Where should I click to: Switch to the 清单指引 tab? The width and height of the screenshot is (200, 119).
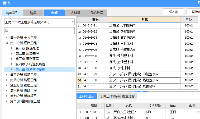coord(12,13)
